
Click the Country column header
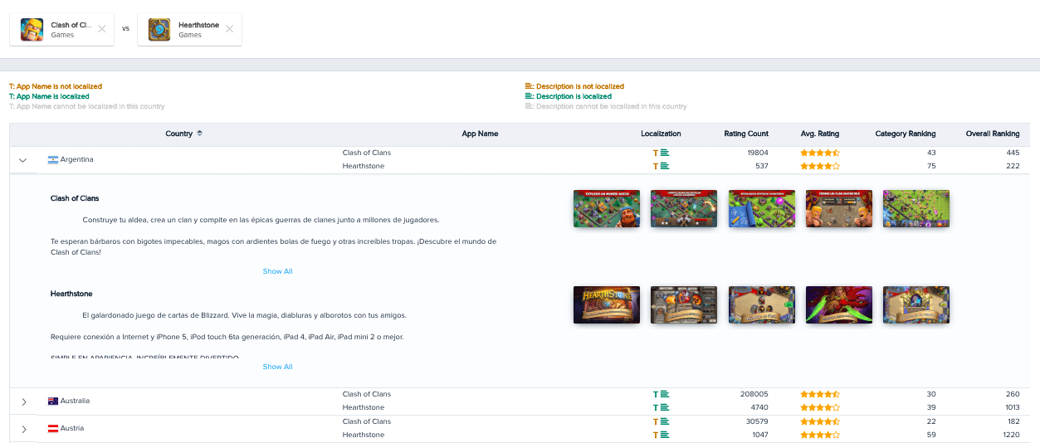[179, 134]
